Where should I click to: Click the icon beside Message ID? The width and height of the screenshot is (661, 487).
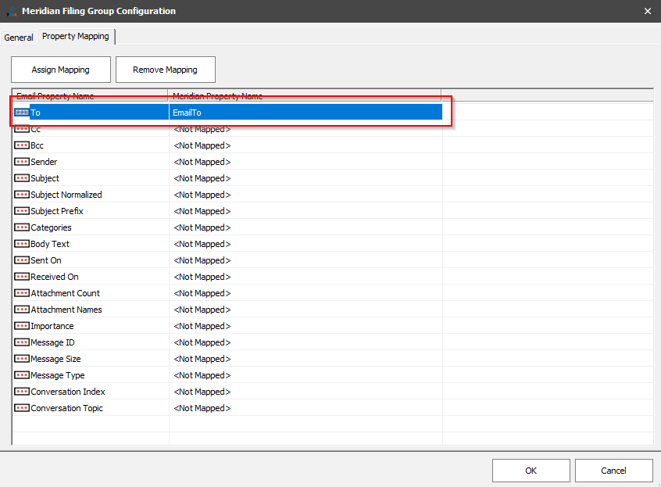point(22,342)
